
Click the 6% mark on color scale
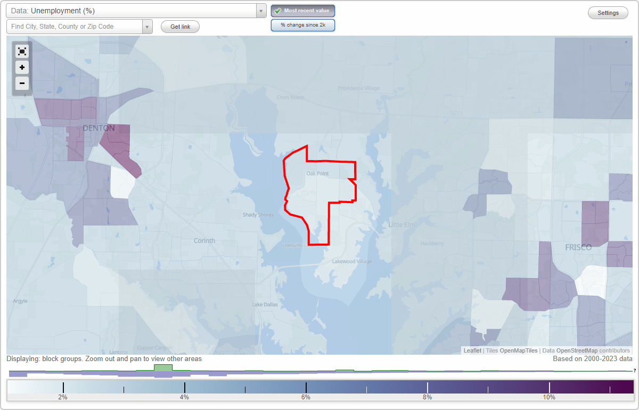(306, 397)
